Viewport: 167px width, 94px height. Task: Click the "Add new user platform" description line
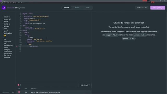pos(39,41)
